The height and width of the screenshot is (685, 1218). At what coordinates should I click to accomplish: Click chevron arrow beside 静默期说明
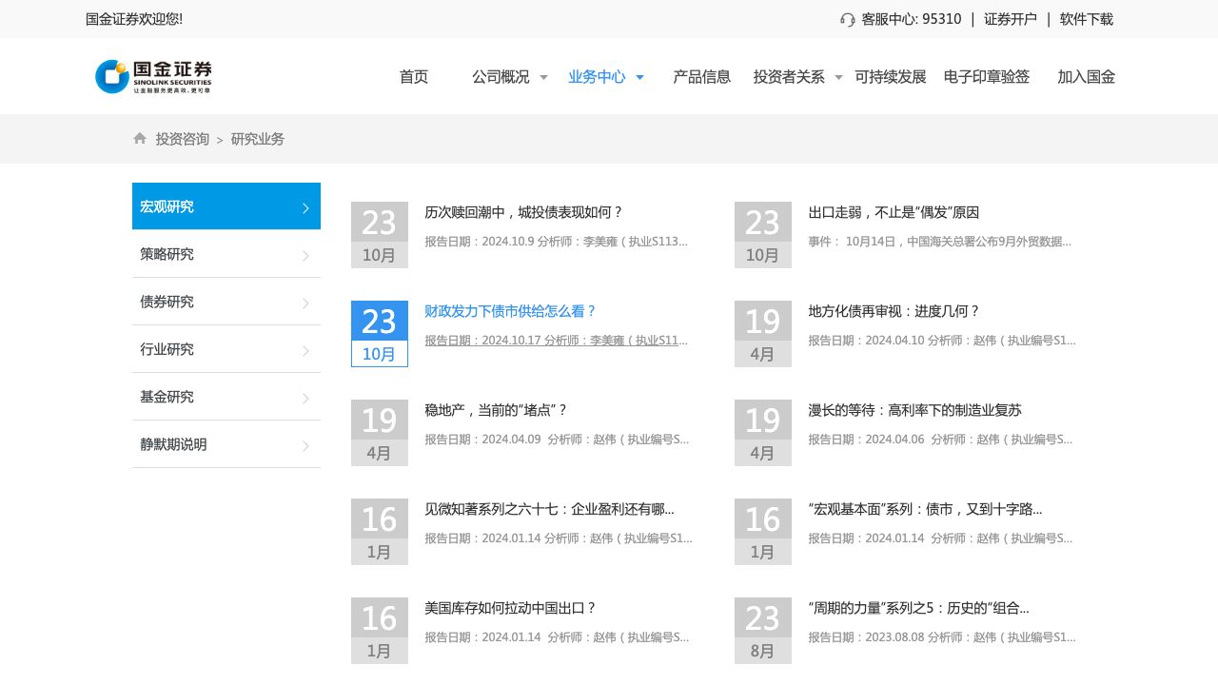click(x=305, y=445)
